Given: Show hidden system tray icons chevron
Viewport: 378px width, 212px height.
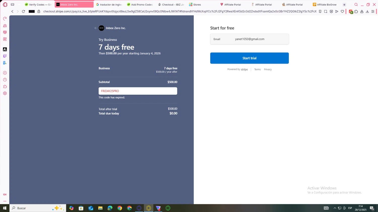Looking at the screenshot, I should 335,208.
